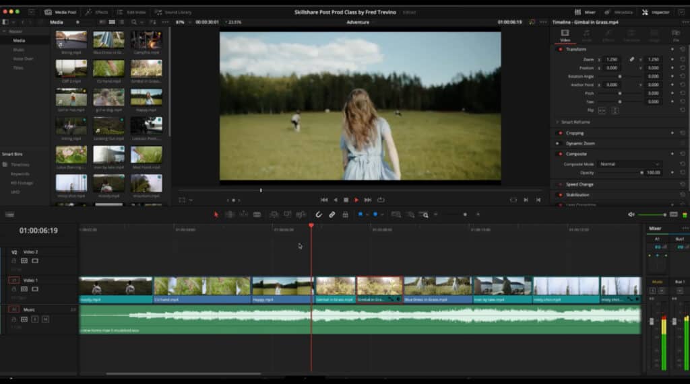Toggle the Stabilization switch
This screenshot has height=384, width=690.
tap(560, 194)
